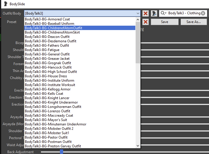Collapse the Outfit/Body dropdown arrow
Image resolution: width=209 pixels, height=154 pixels.
138,13
